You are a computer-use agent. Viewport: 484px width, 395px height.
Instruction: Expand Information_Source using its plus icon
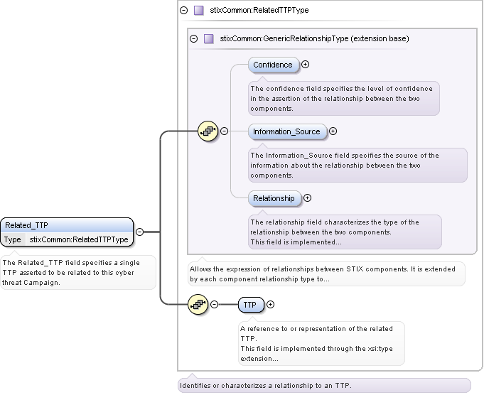pyautogui.click(x=333, y=131)
